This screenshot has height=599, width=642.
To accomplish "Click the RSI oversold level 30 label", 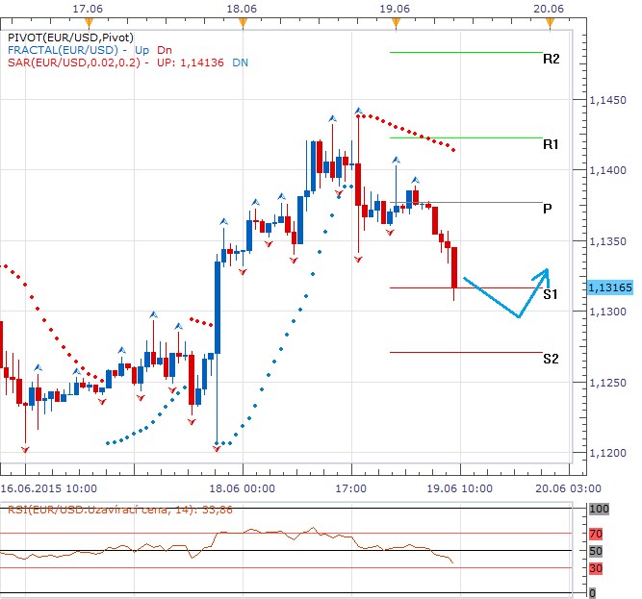I will [x=595, y=568].
